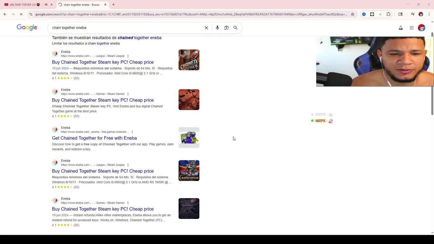Click the magnifier search button
The image size is (434, 244).
click(235, 28)
